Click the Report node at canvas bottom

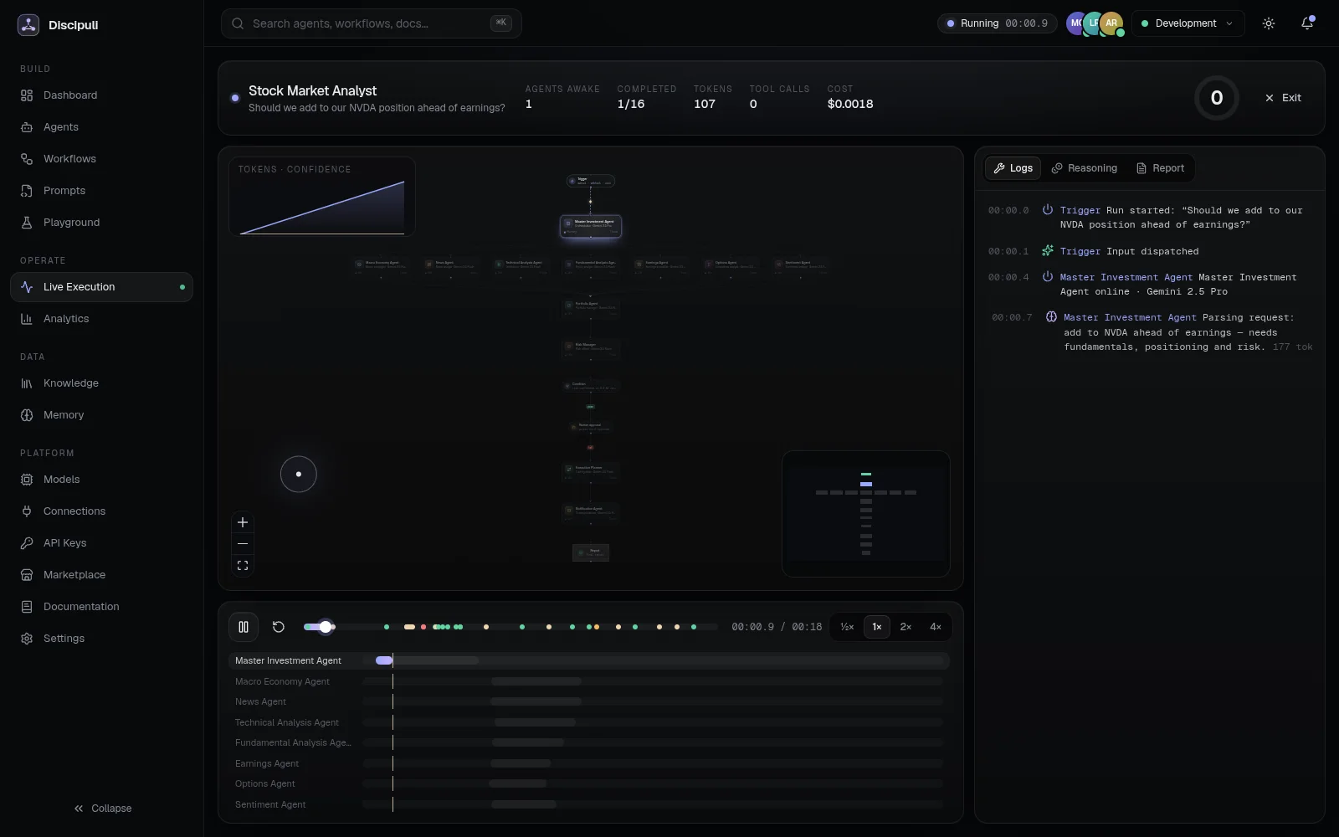(591, 552)
